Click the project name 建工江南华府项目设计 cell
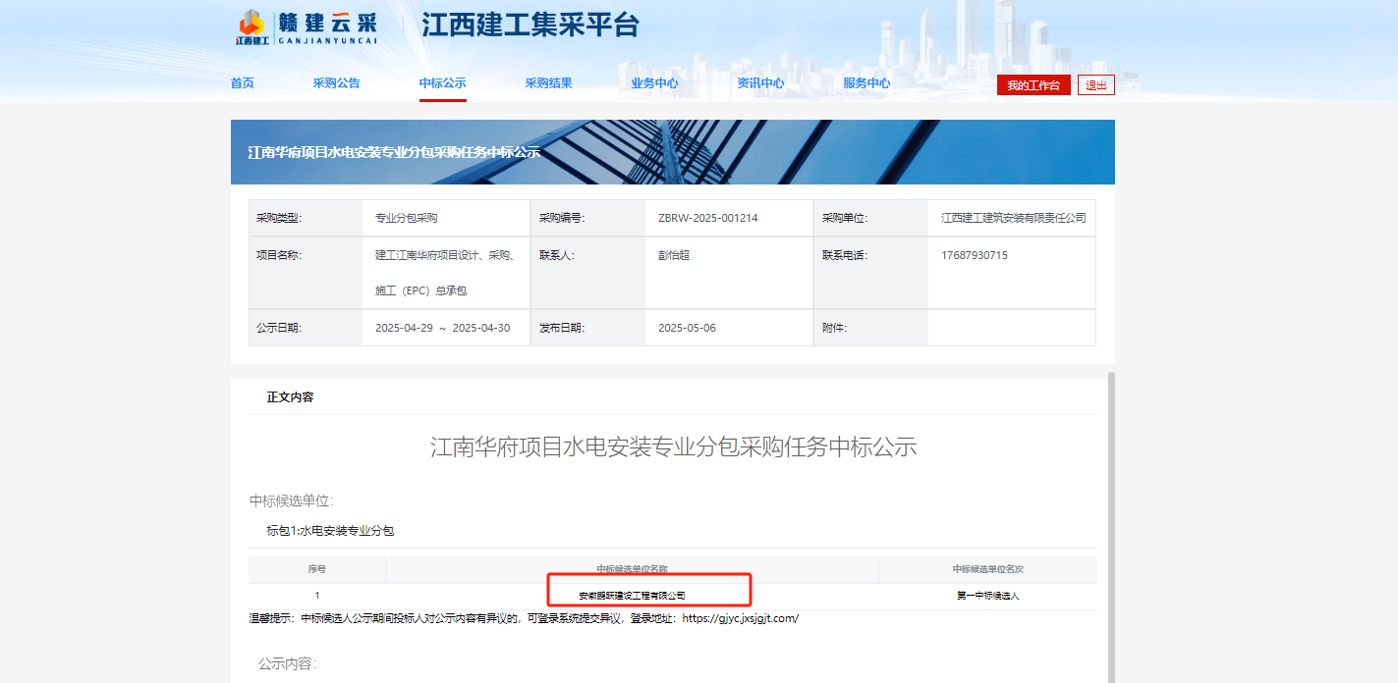The width and height of the screenshot is (1398, 683). tap(446, 273)
